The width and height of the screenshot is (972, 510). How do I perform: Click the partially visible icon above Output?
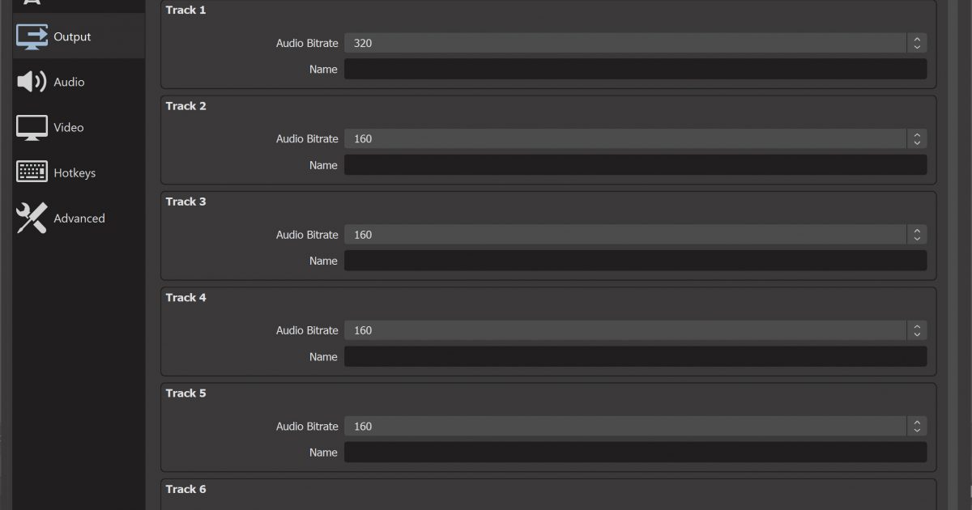[32, 2]
